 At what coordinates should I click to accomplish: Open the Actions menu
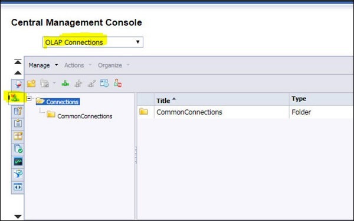pyautogui.click(x=78, y=65)
